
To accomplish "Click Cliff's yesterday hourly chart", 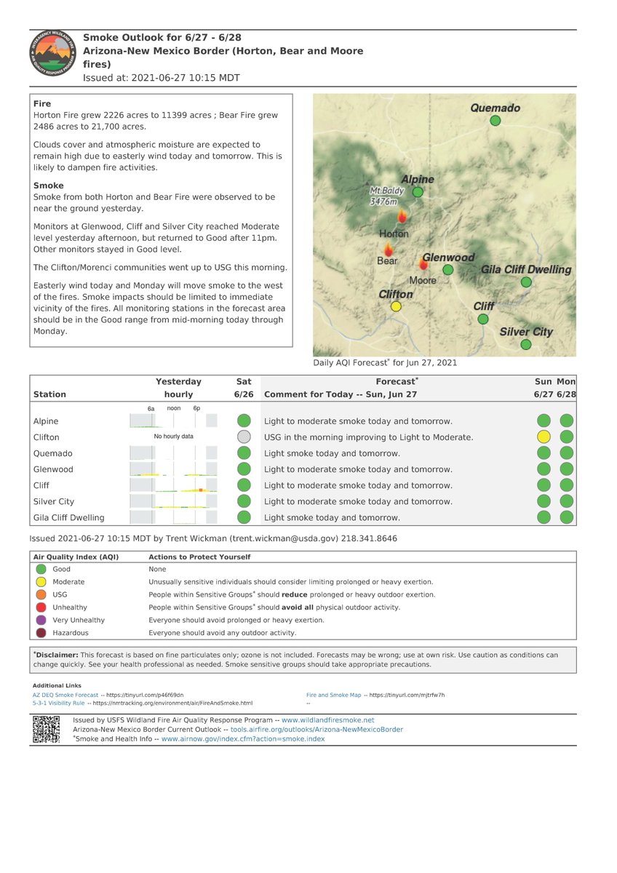I will point(173,485).
